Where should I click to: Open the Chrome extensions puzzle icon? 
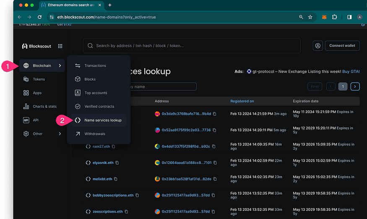334,17
